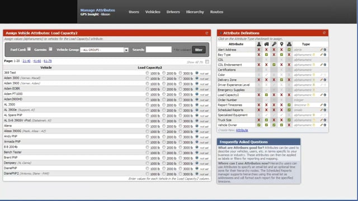
Task: Edit the Vehicle Owner attribute with pencil
Action: [321, 125]
